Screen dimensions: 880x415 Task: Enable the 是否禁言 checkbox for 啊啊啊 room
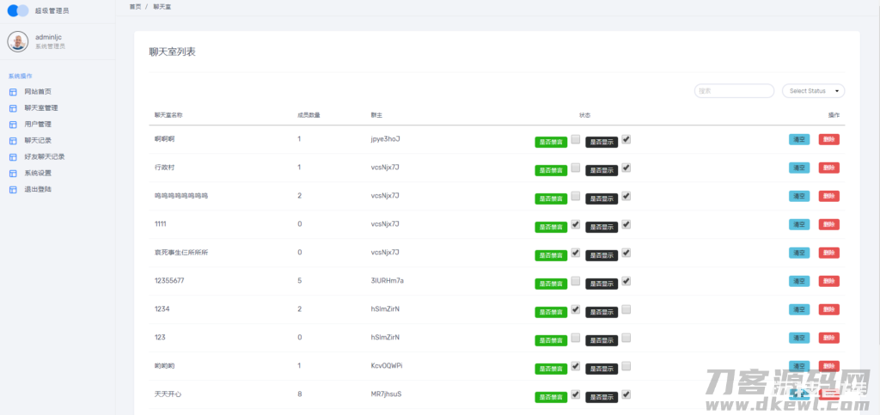click(575, 139)
